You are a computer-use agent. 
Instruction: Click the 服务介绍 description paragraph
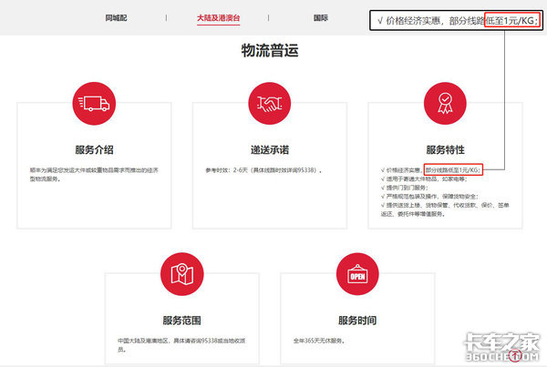tap(94, 174)
